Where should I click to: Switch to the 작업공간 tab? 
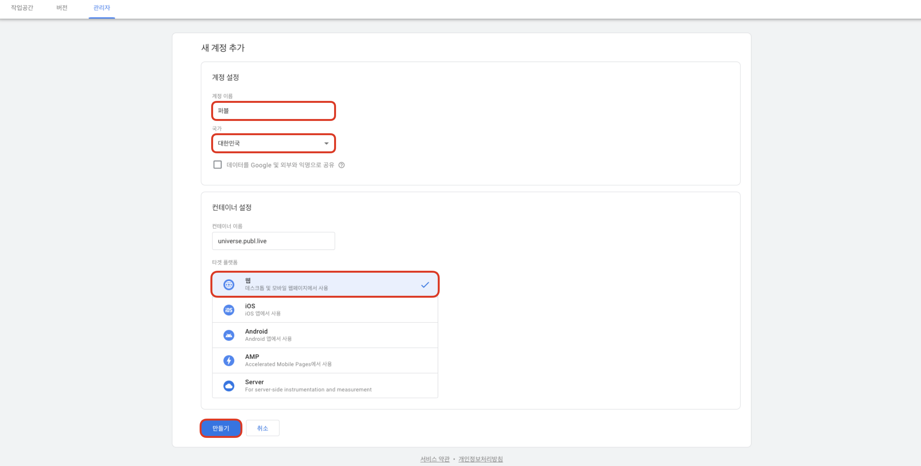(22, 8)
